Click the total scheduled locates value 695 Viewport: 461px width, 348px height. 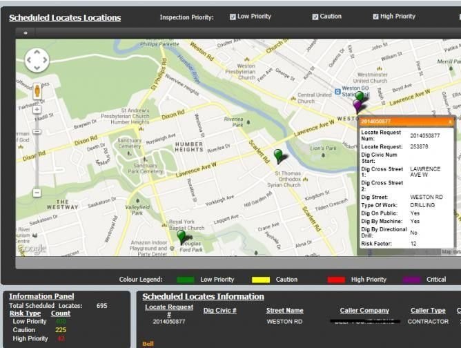[x=101, y=306]
